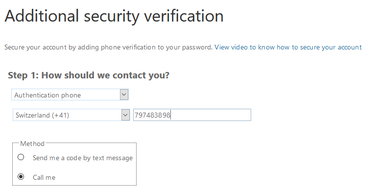Image resolution: width=376 pixels, height=192 pixels.
Task: Click 'How should we contact you?' text
Action: [x=106, y=75]
